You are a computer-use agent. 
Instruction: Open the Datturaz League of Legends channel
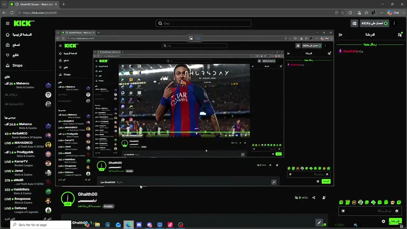pyautogui.click(x=28, y=210)
